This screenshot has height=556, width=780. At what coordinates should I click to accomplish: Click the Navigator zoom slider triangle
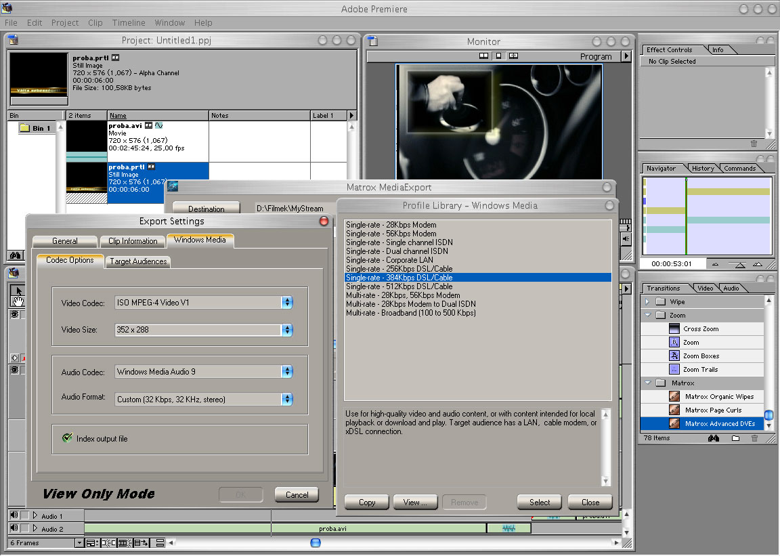tap(739, 265)
